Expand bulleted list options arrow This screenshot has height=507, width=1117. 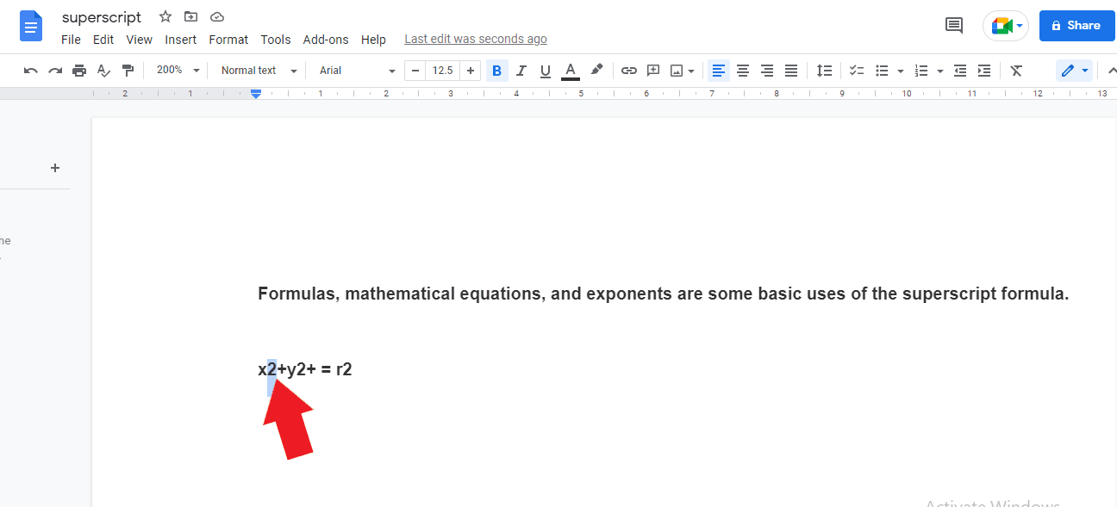901,71
